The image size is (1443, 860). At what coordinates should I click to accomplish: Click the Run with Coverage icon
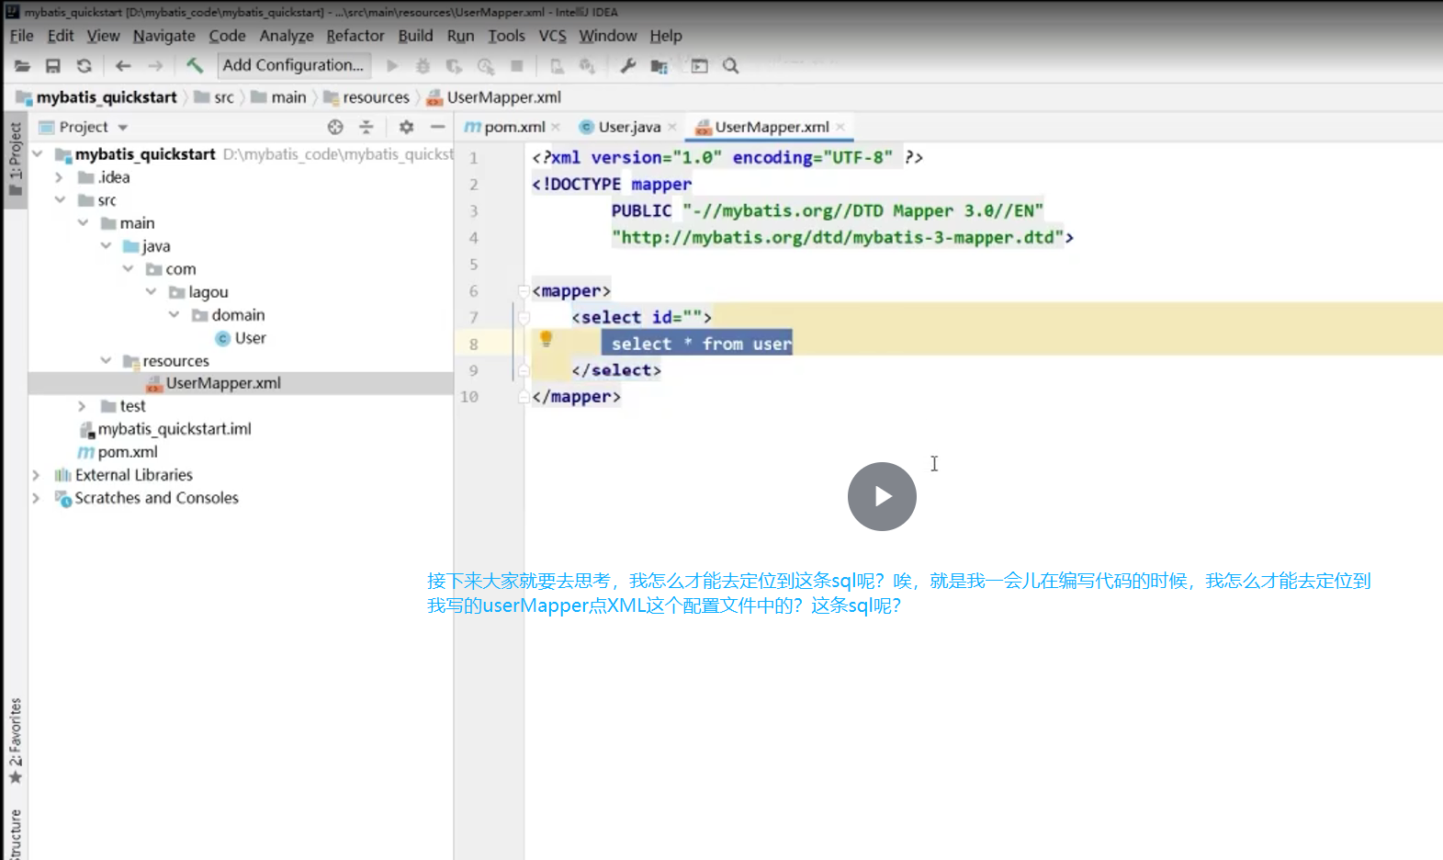454,66
